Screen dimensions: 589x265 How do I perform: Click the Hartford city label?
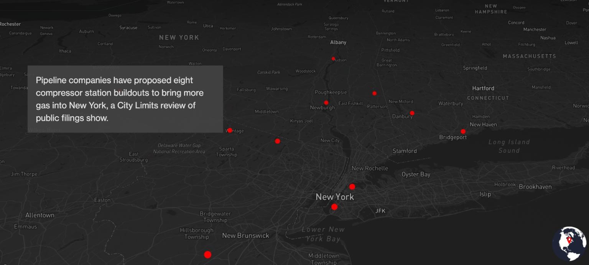coord(483,88)
